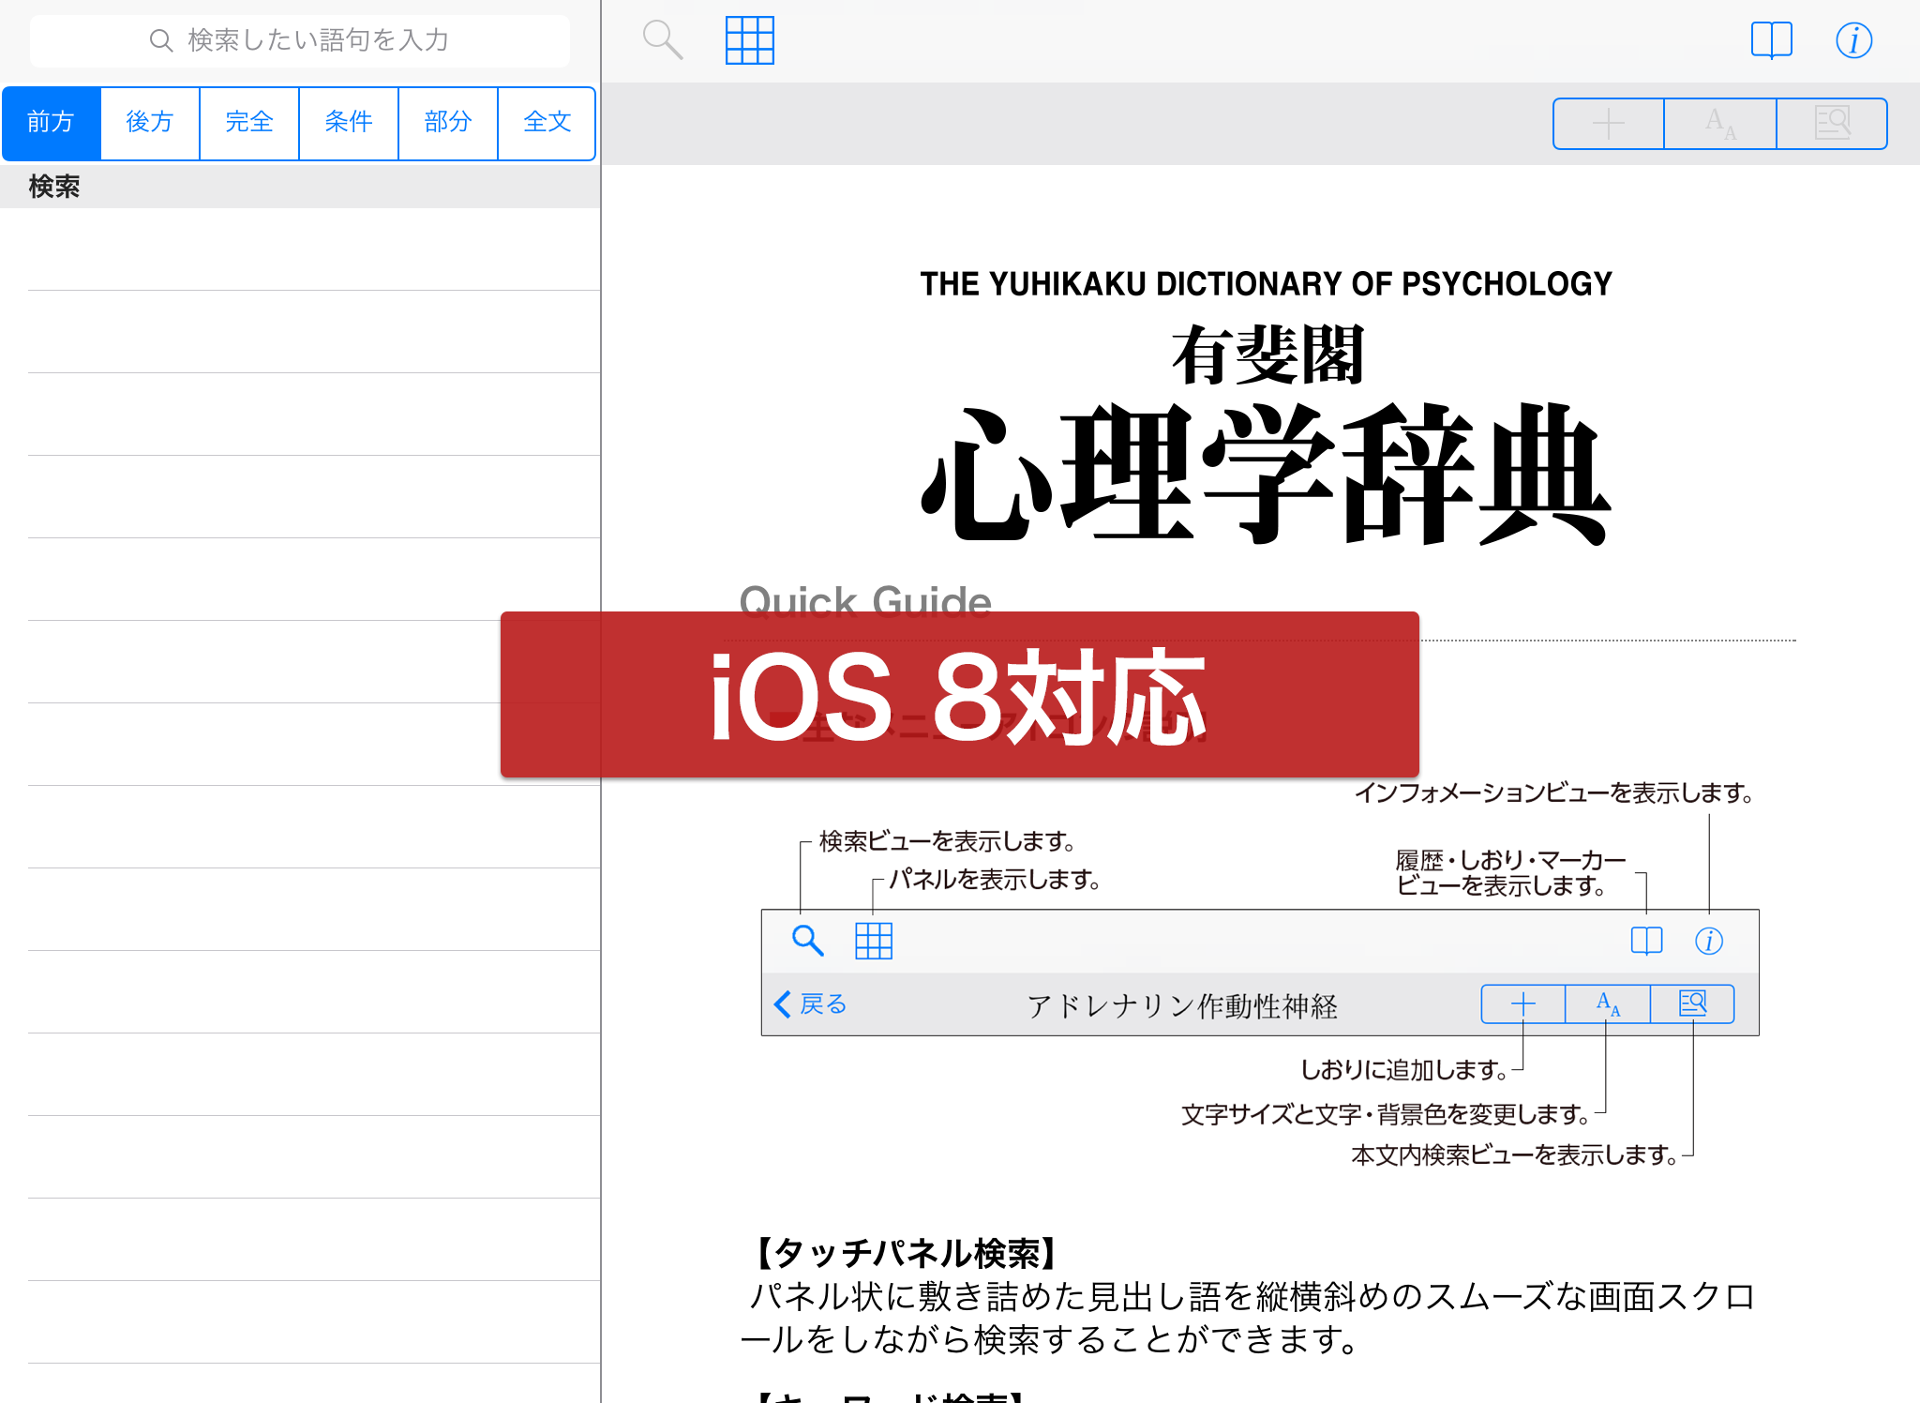Select the 部分 partial match tab

click(x=448, y=123)
